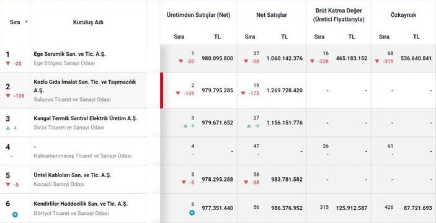Image resolution: width=436 pixels, height=223 pixels.
Task: Click the rank 426 in the Özkaynak column
Action: (389, 207)
